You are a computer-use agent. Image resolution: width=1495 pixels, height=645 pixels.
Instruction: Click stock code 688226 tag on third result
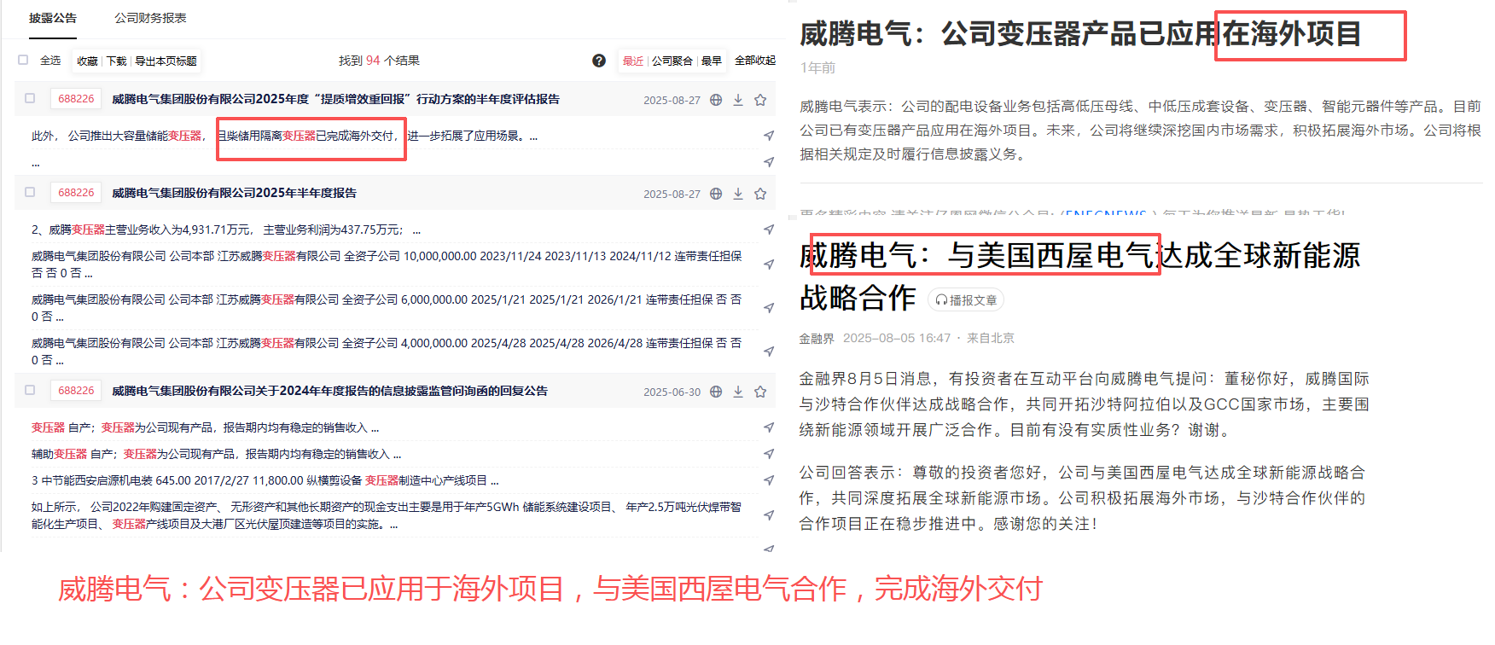pyautogui.click(x=76, y=390)
